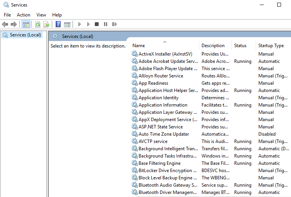
Task: Sort services by the Status column header
Action: point(240,45)
